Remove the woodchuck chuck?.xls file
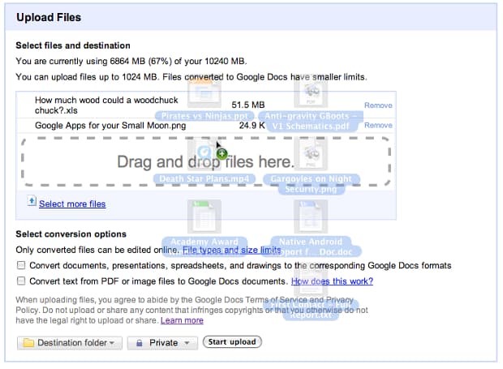The image size is (503, 369). pos(378,105)
